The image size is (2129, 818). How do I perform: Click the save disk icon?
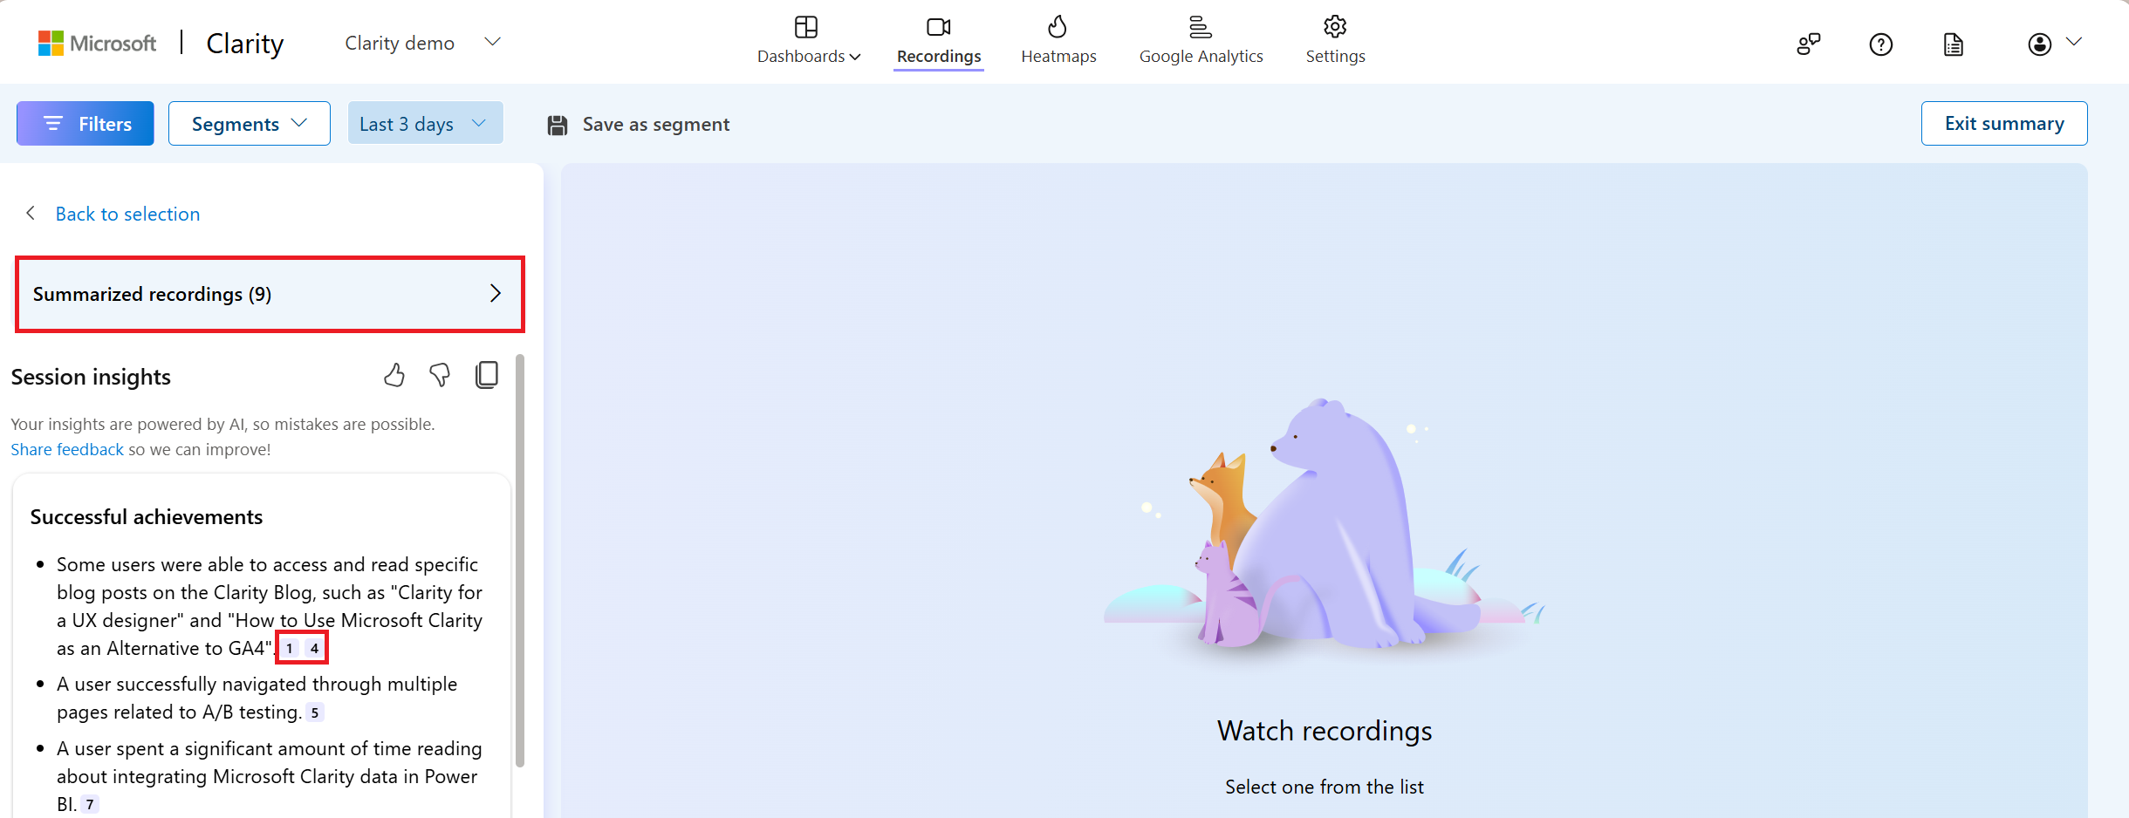[558, 125]
